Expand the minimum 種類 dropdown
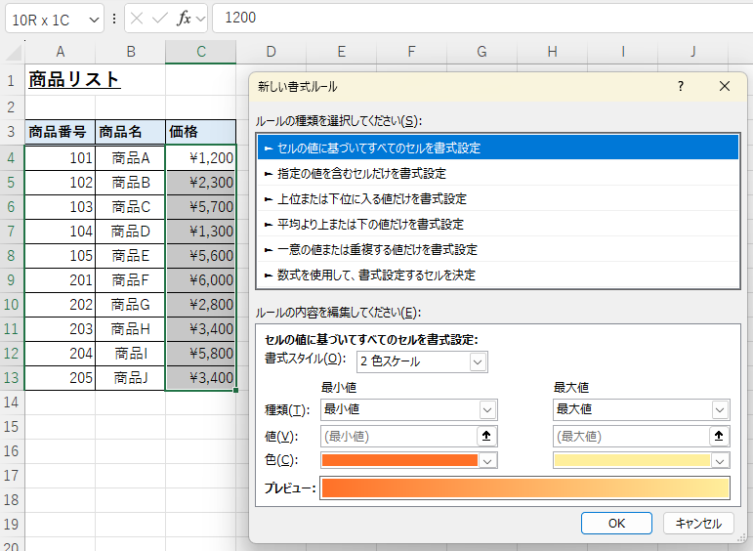Viewport: 753px width, 551px height. [486, 410]
